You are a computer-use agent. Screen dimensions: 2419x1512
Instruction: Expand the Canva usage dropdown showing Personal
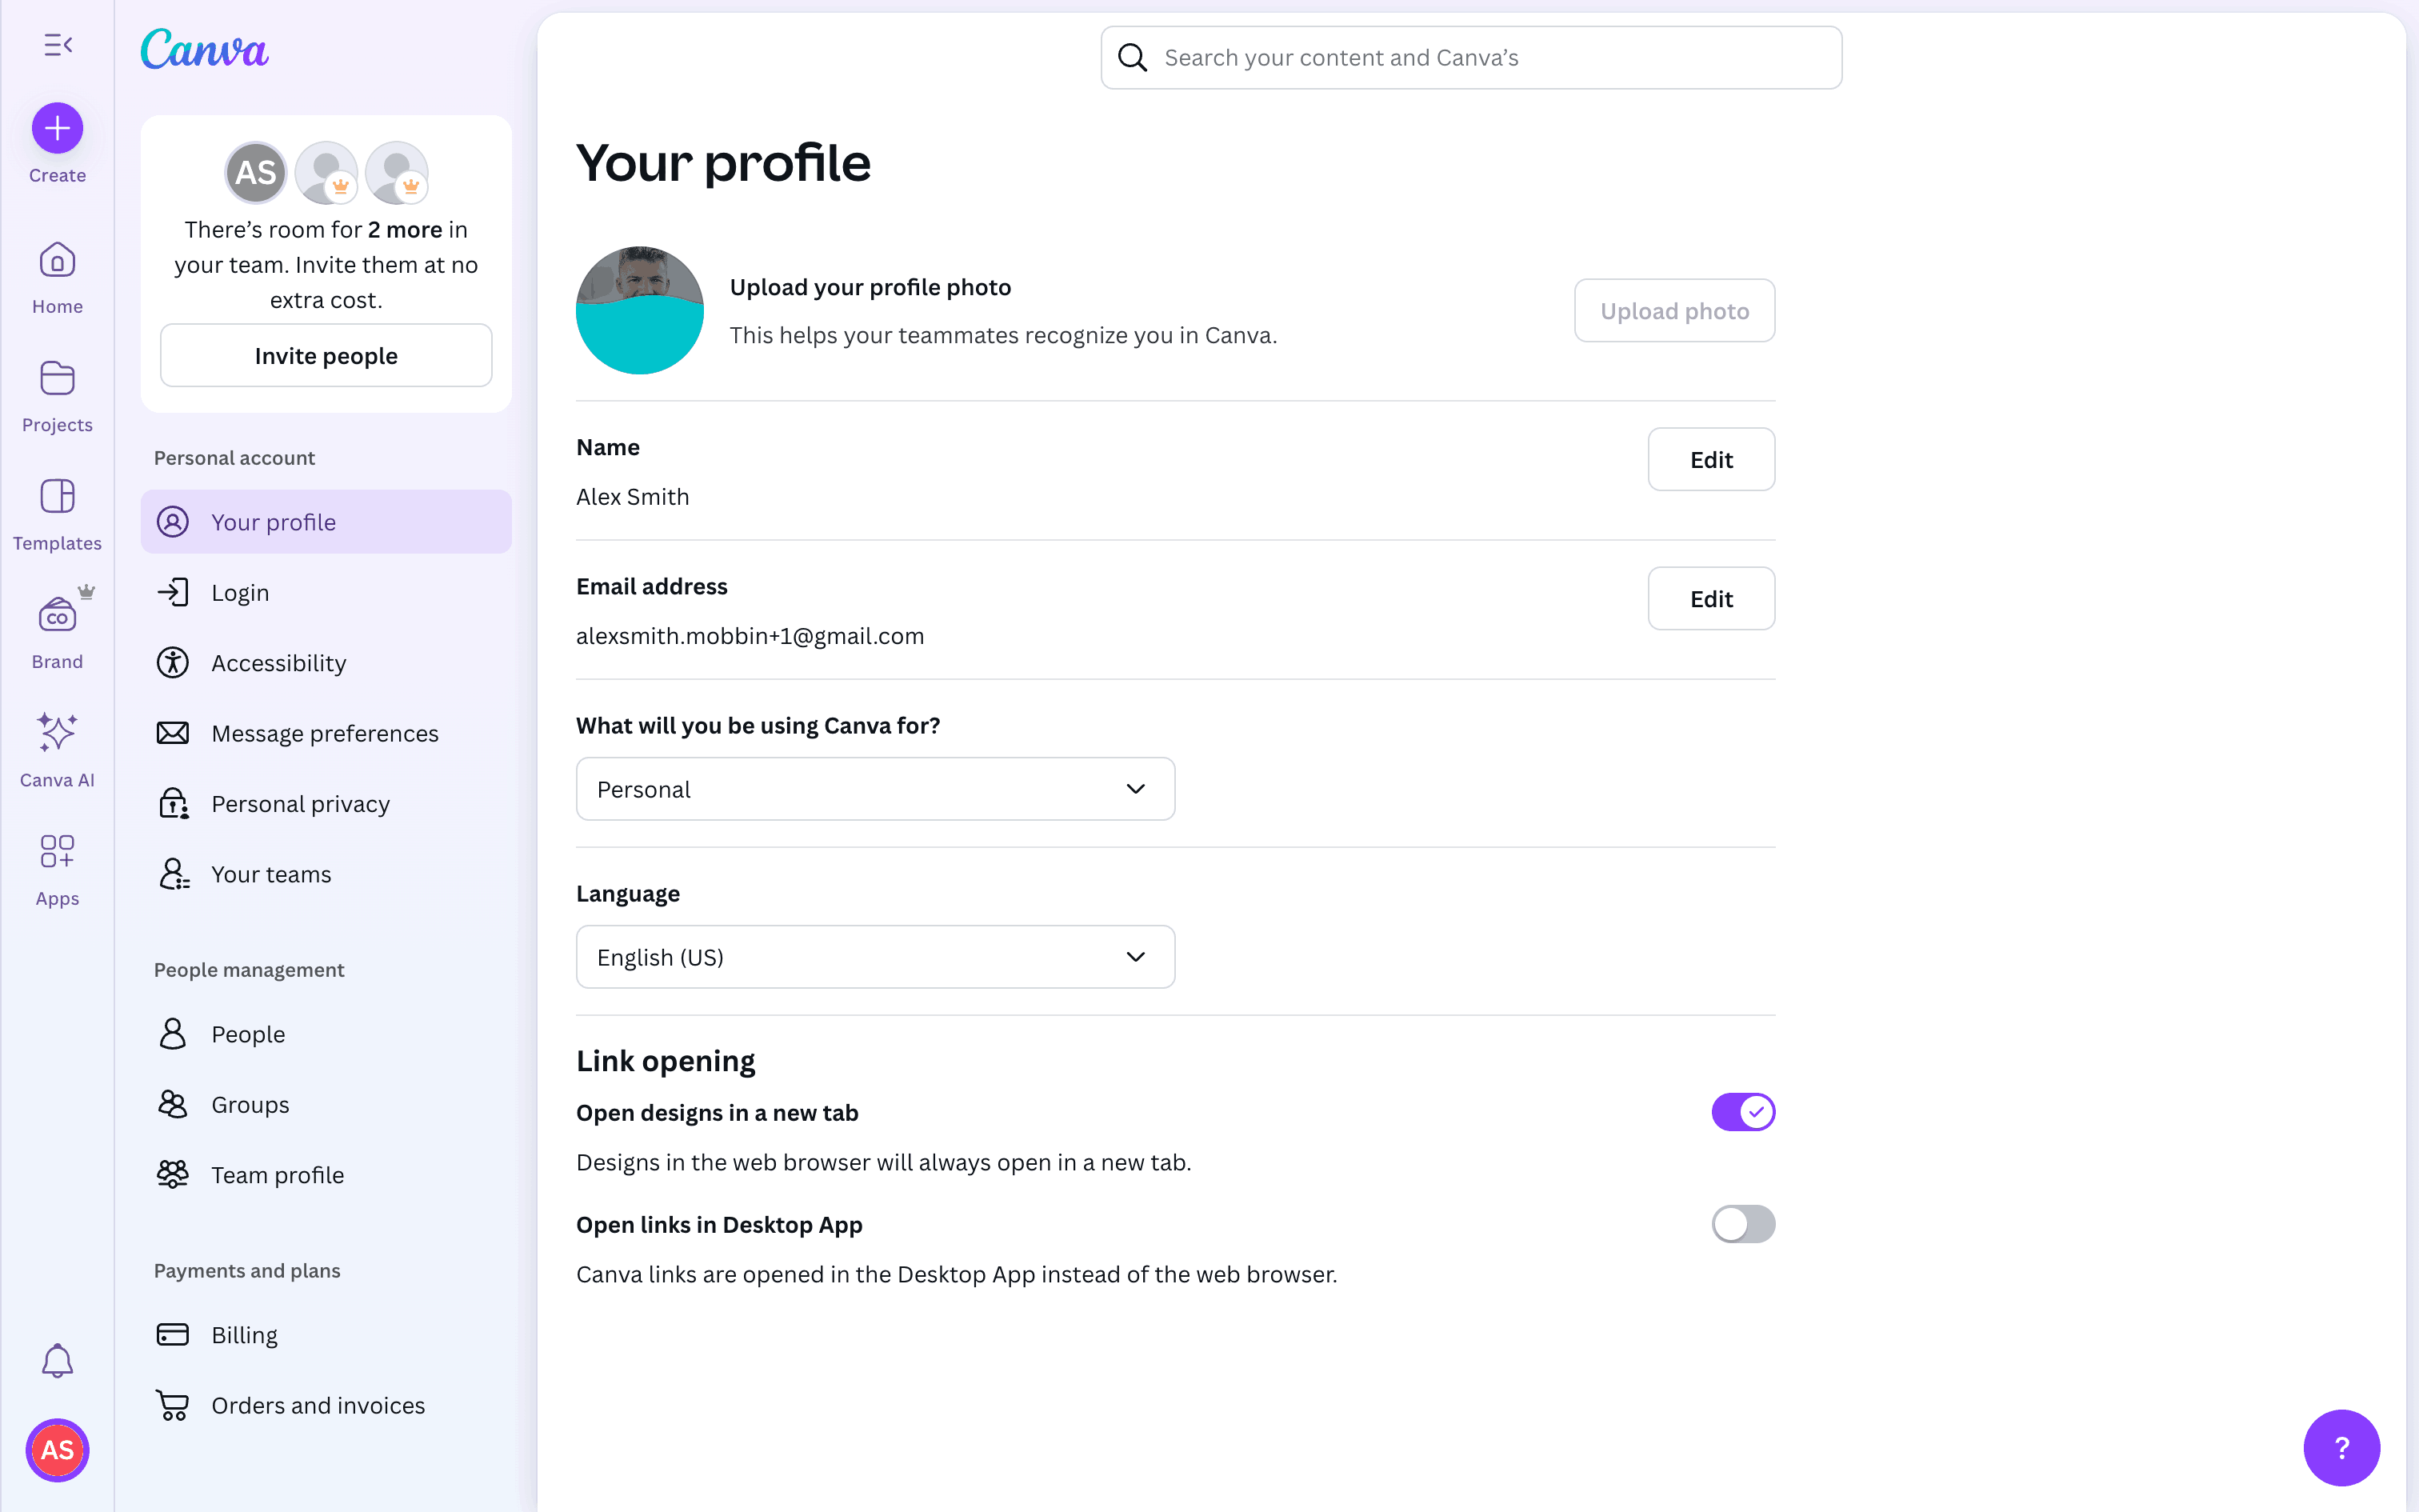point(874,789)
